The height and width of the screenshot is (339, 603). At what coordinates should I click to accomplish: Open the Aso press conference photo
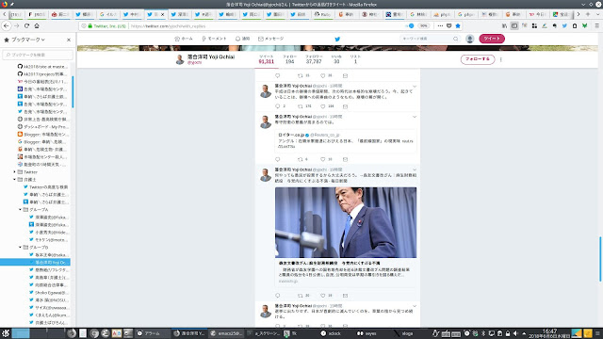pyautogui.click(x=346, y=222)
